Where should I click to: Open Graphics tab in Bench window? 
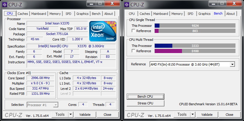(205, 14)
